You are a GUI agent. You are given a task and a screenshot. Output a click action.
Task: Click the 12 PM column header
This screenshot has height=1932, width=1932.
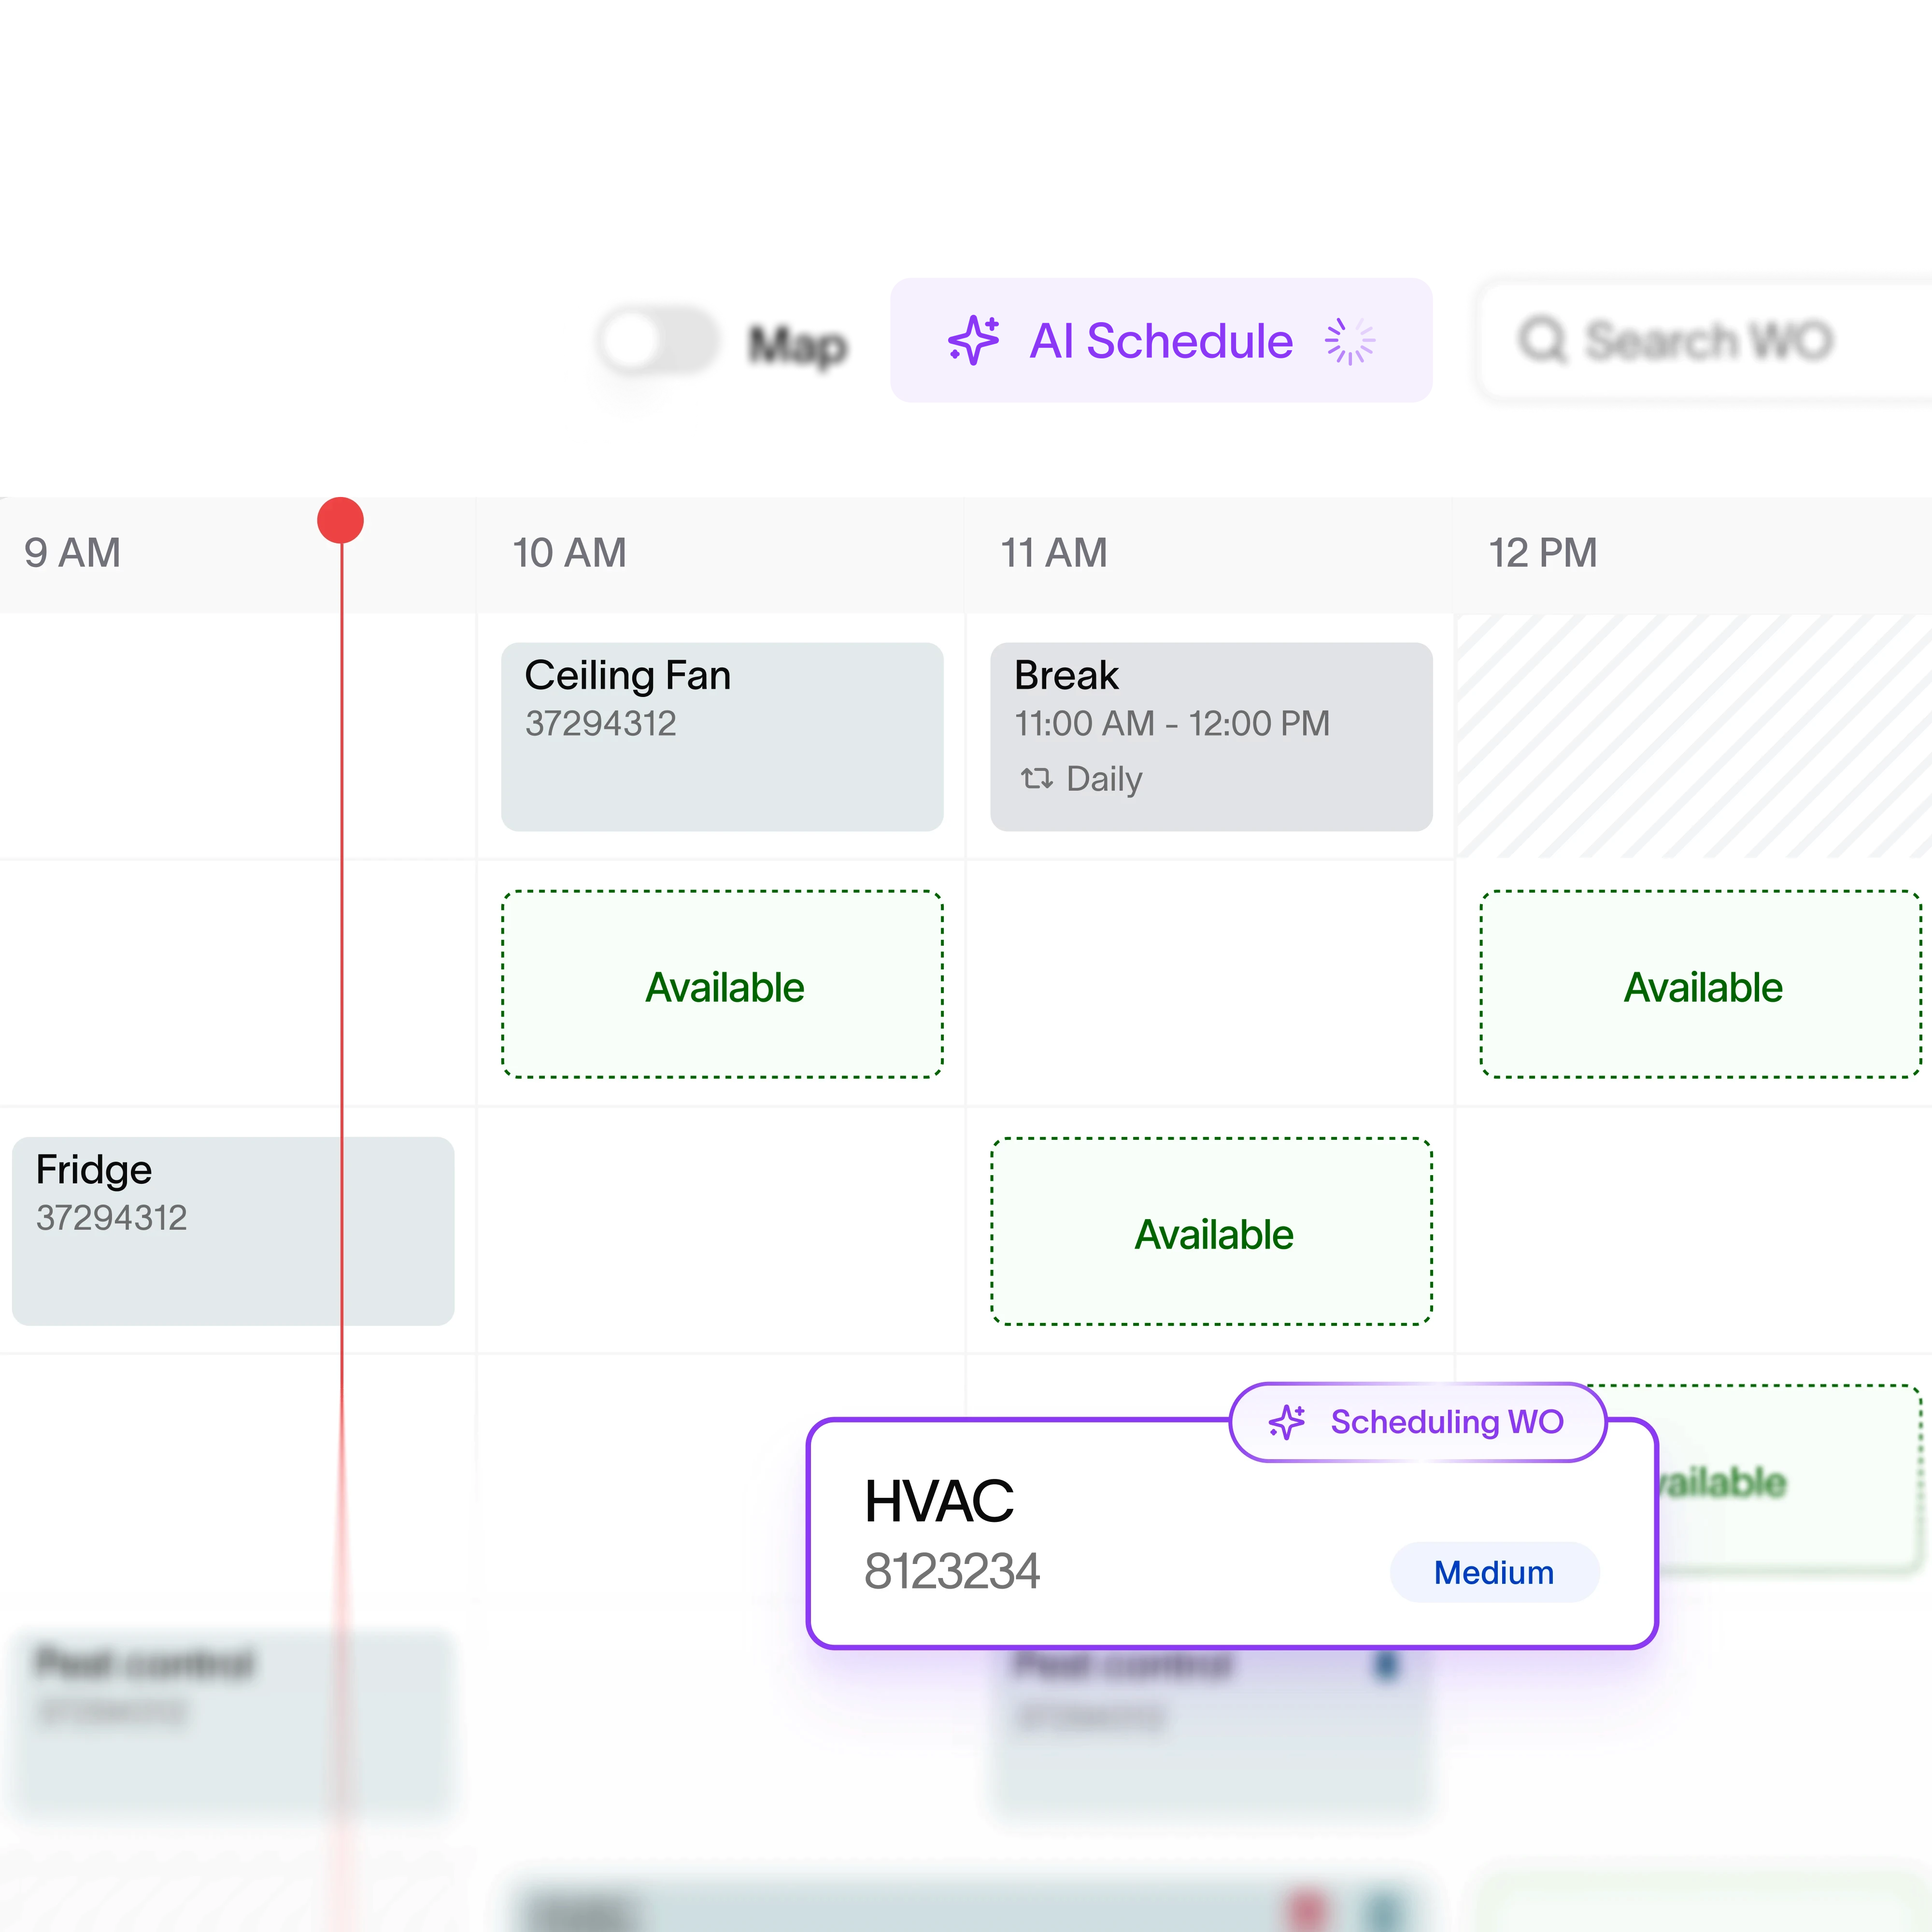(1542, 553)
